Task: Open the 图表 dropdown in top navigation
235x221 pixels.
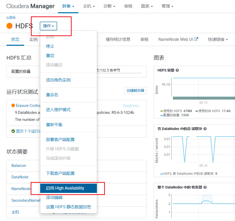Action: point(147,6)
